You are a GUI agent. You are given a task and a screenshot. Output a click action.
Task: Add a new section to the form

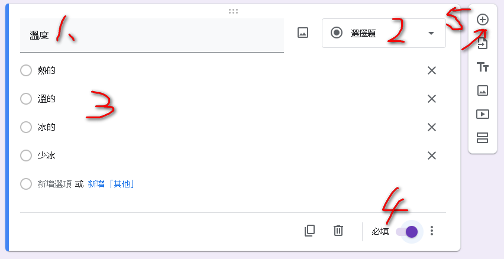pyautogui.click(x=483, y=138)
